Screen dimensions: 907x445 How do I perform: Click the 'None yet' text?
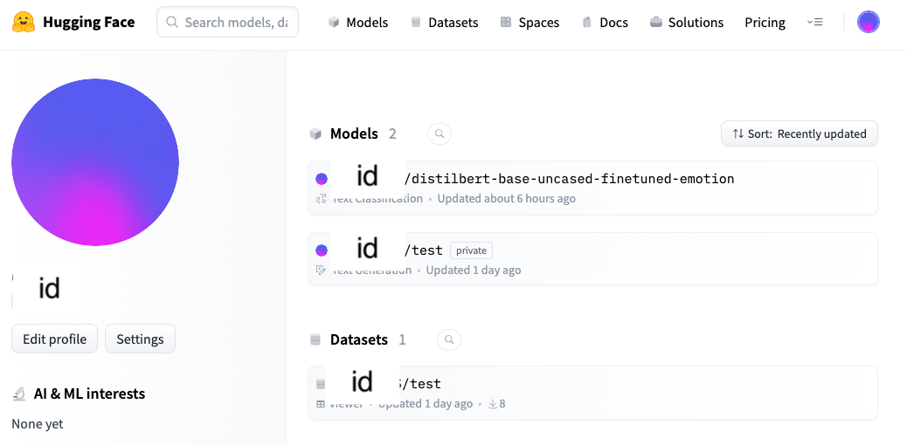(x=37, y=423)
